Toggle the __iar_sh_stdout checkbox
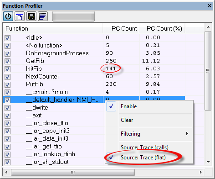This screenshot has width=215, height=179. tap(7, 162)
